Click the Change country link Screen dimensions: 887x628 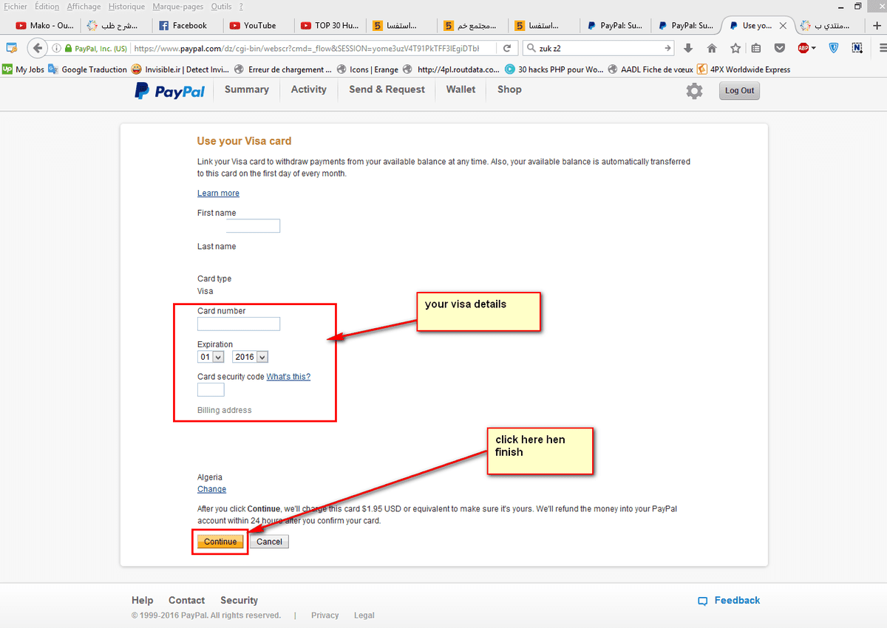tap(211, 489)
